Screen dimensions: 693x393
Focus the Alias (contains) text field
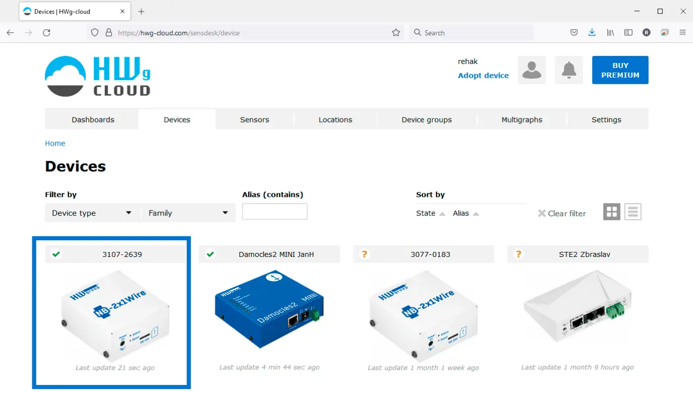tap(275, 212)
